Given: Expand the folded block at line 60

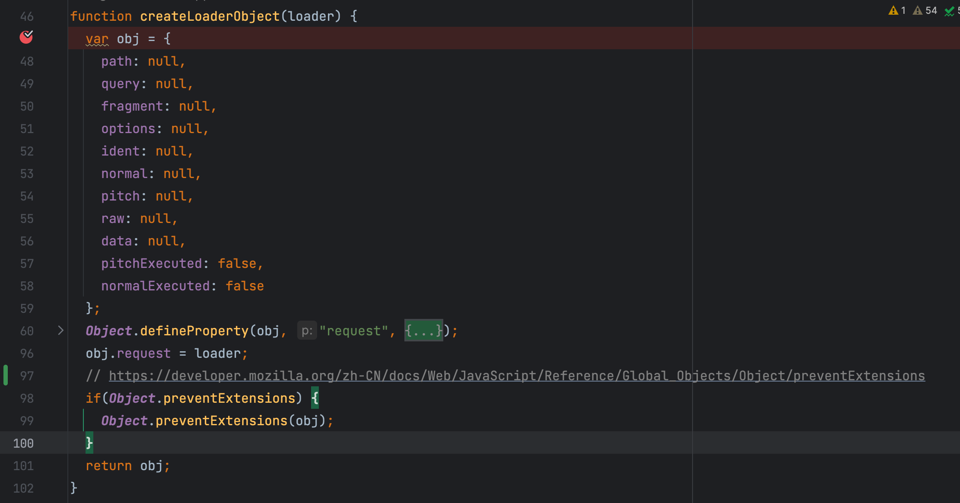Looking at the screenshot, I should [x=60, y=331].
